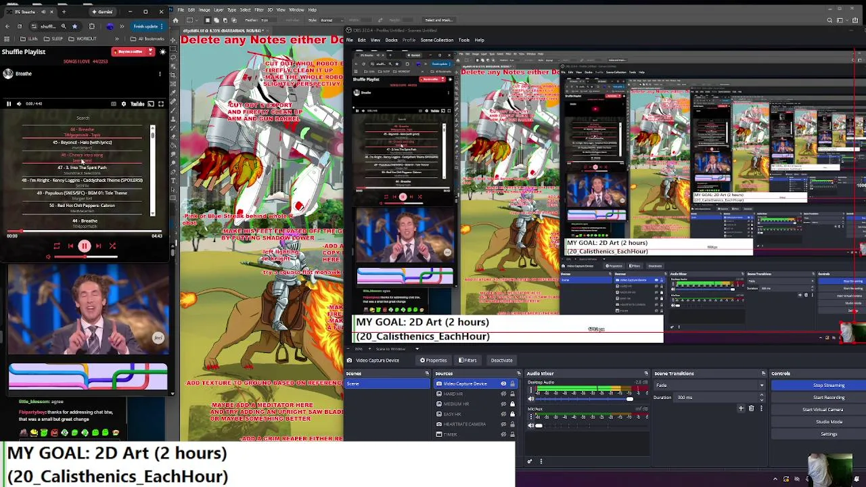Open the marquee tool preset dropdown

pos(196,20)
